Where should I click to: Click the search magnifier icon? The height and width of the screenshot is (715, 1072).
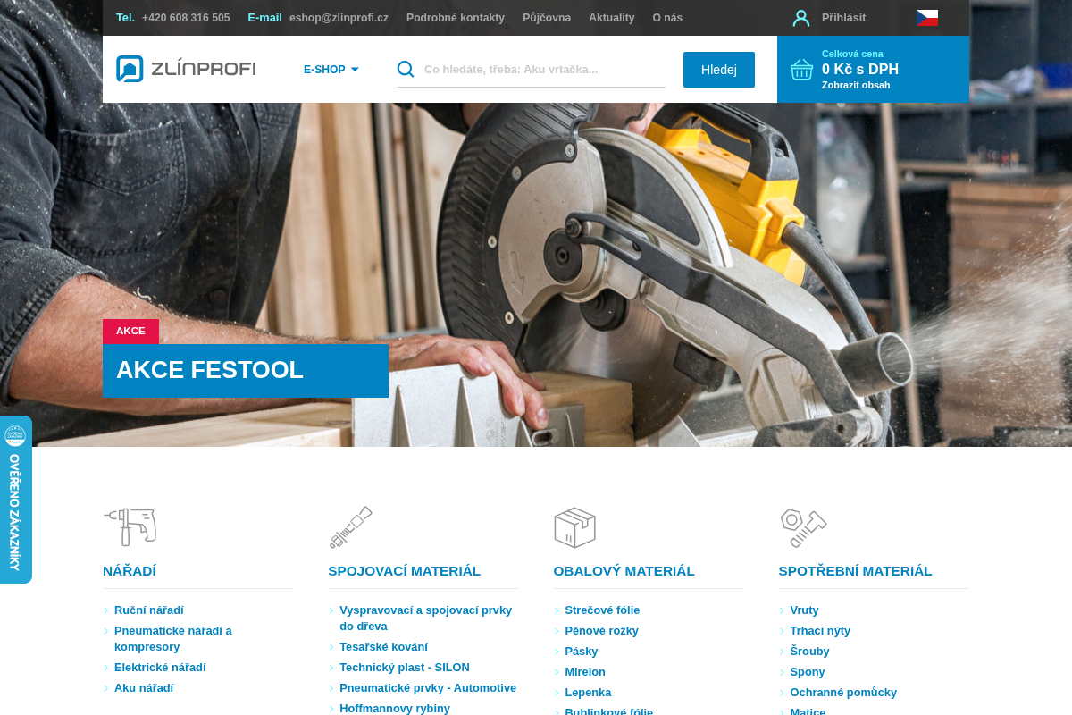406,69
